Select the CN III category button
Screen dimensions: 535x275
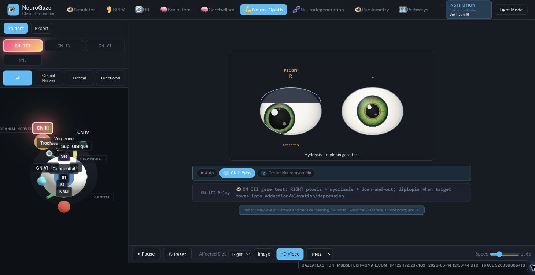click(x=23, y=46)
